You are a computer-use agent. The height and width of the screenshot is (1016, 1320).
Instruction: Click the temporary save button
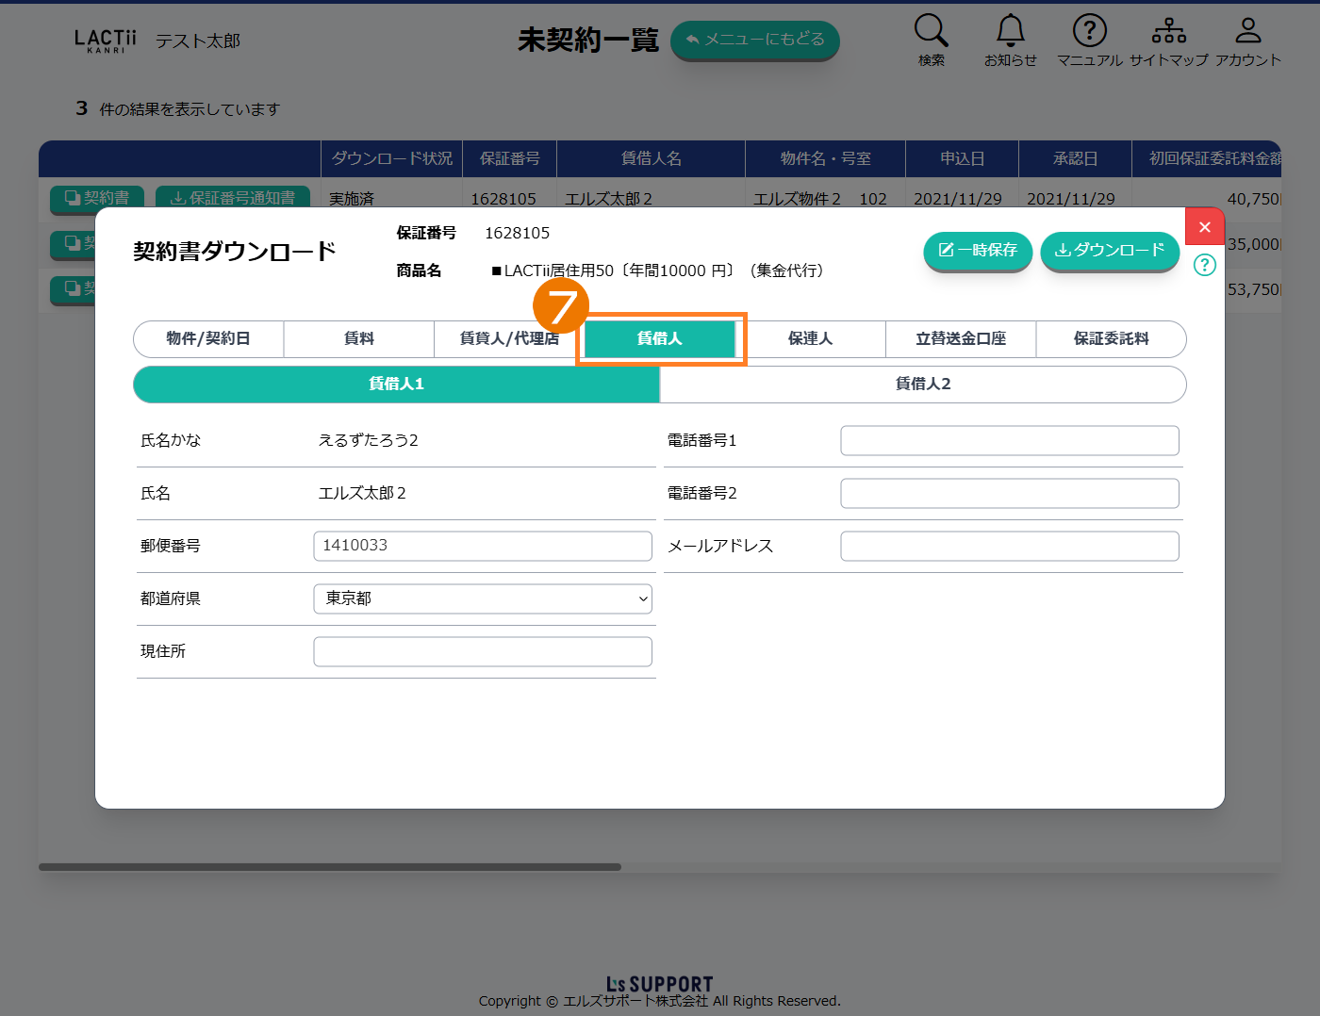click(978, 251)
